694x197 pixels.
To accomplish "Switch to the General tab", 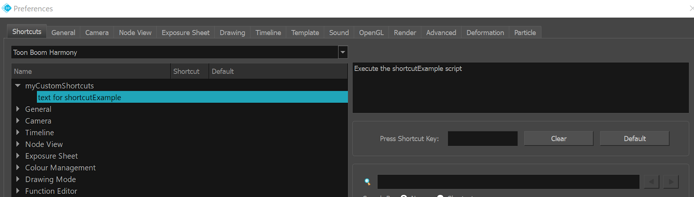I will 63,33.
